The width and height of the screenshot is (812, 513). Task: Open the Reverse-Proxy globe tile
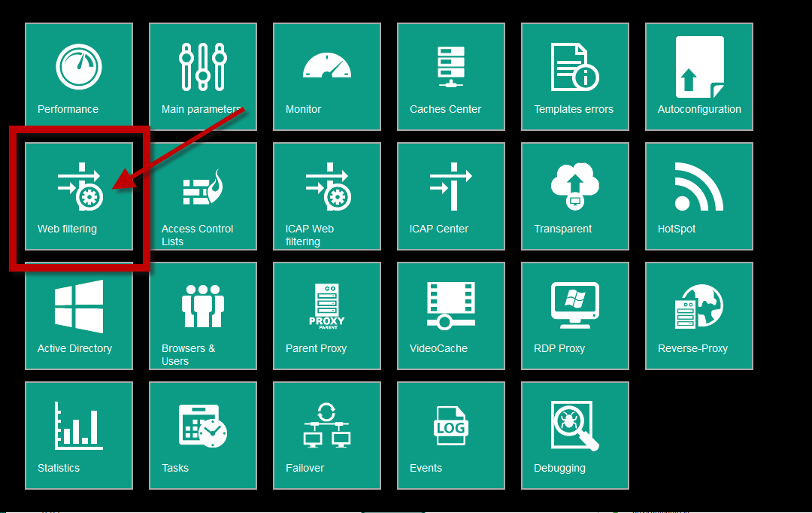point(699,316)
